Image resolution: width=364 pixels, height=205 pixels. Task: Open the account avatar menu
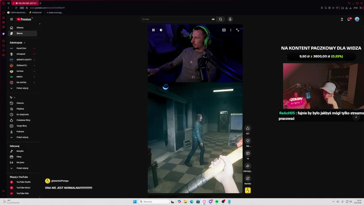click(x=357, y=19)
